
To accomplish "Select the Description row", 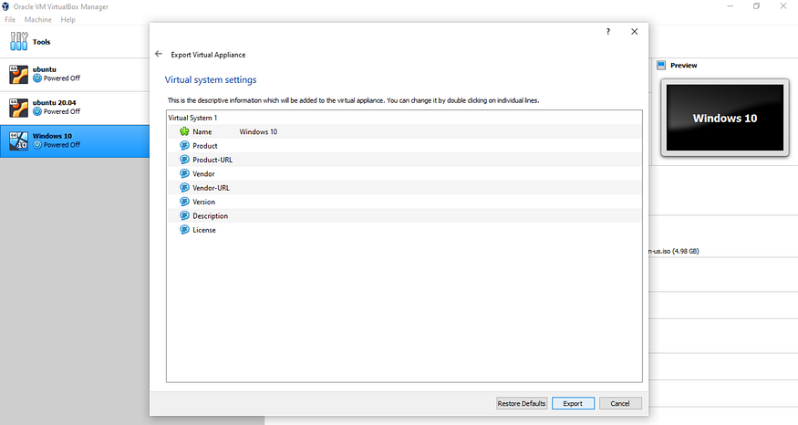I will tap(404, 216).
